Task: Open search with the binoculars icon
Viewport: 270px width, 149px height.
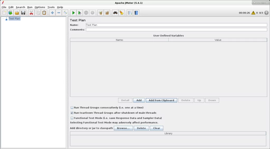Action: (115, 13)
